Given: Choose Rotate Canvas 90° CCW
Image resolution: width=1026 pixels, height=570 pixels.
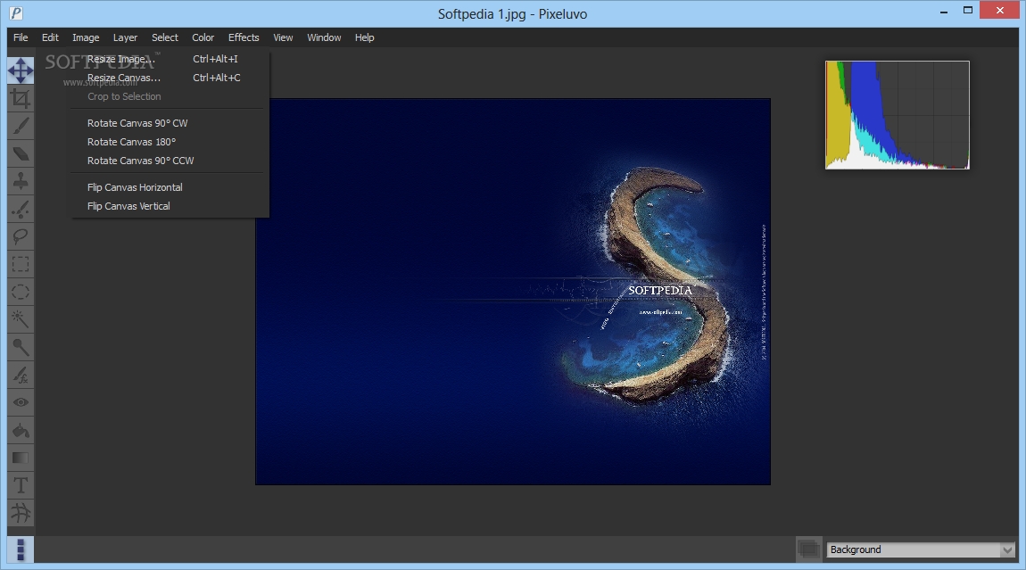Looking at the screenshot, I should point(170,161).
